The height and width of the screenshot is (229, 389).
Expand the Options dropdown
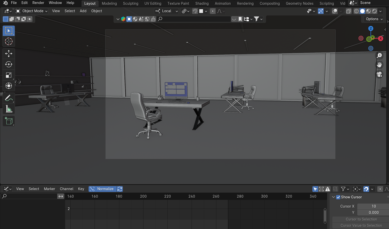(x=374, y=19)
